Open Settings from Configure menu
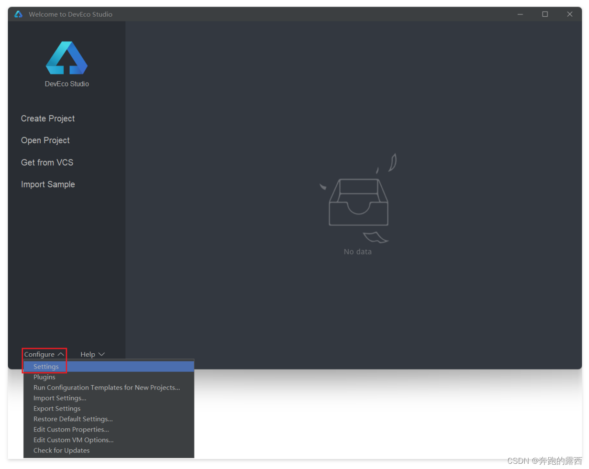This screenshot has width=589, height=469. tap(109, 366)
